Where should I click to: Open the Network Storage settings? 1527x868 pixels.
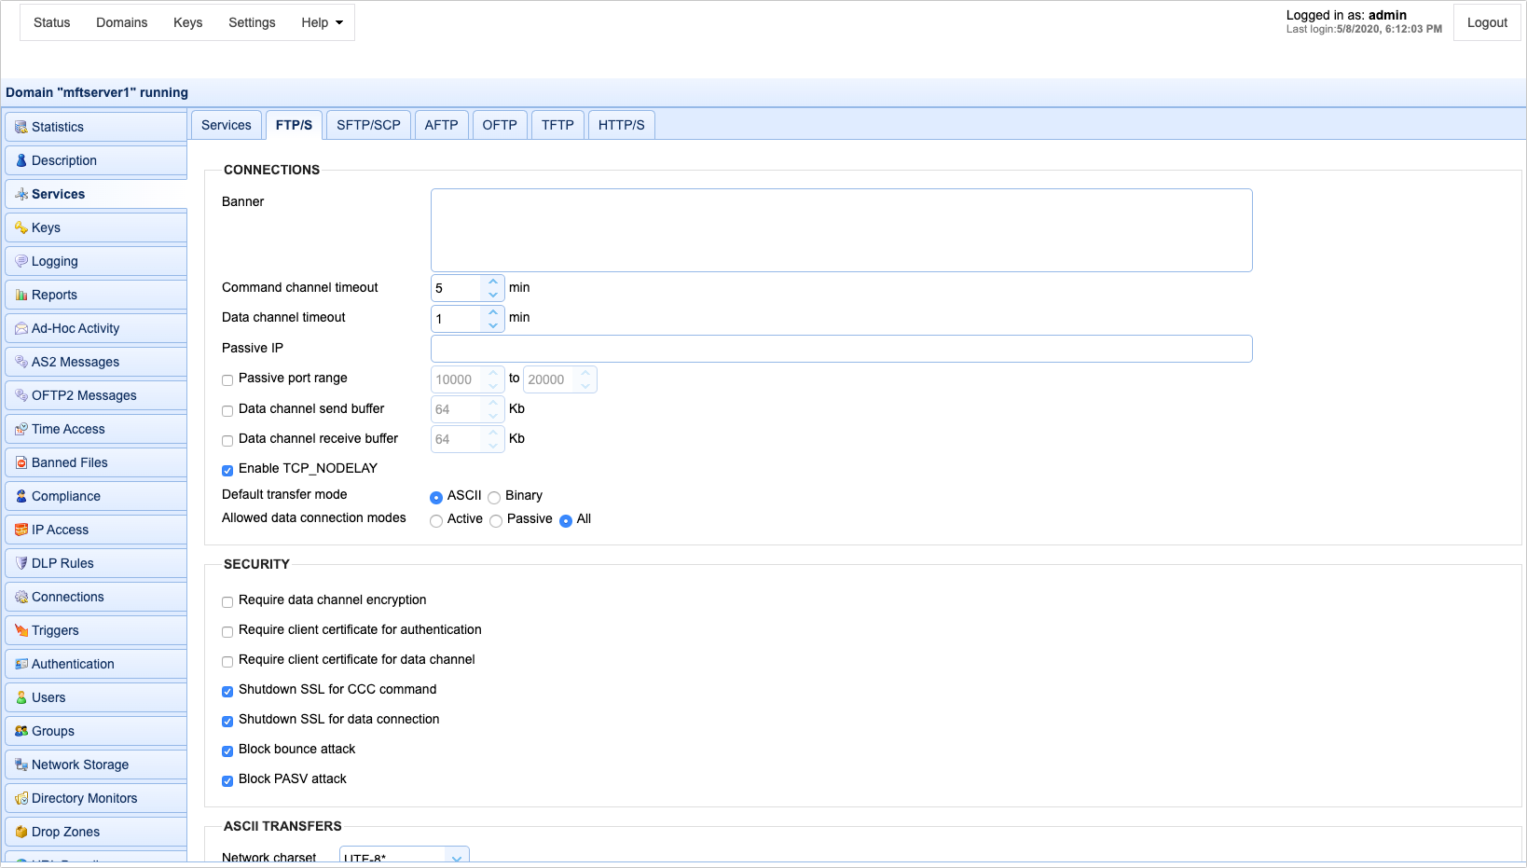81,765
